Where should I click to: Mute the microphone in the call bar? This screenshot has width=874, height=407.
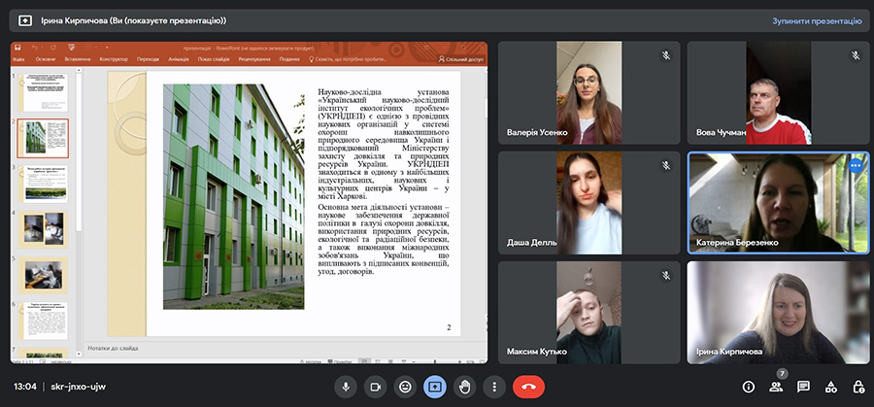345,387
